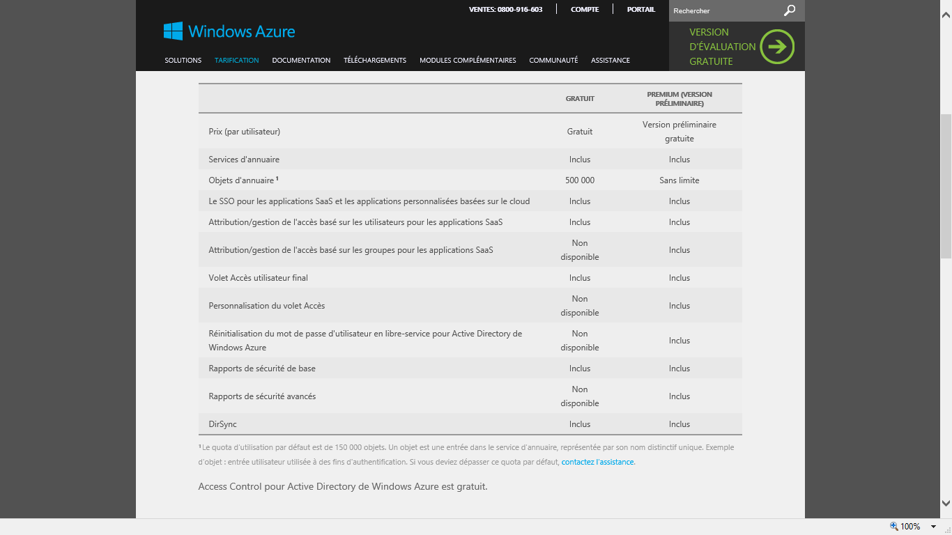Open MODULES COMPLÉMENTAIRES in the navigation bar

pyautogui.click(x=468, y=61)
